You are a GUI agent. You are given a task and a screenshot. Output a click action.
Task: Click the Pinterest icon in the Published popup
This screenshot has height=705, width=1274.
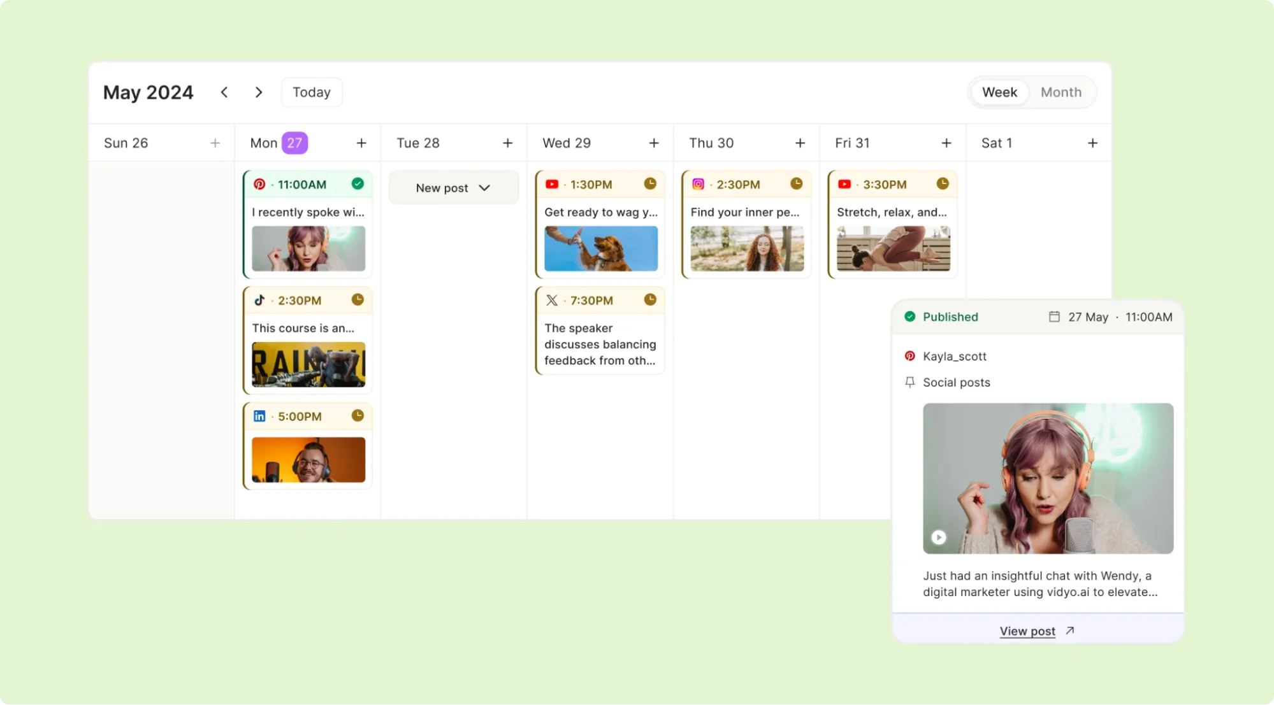(911, 355)
